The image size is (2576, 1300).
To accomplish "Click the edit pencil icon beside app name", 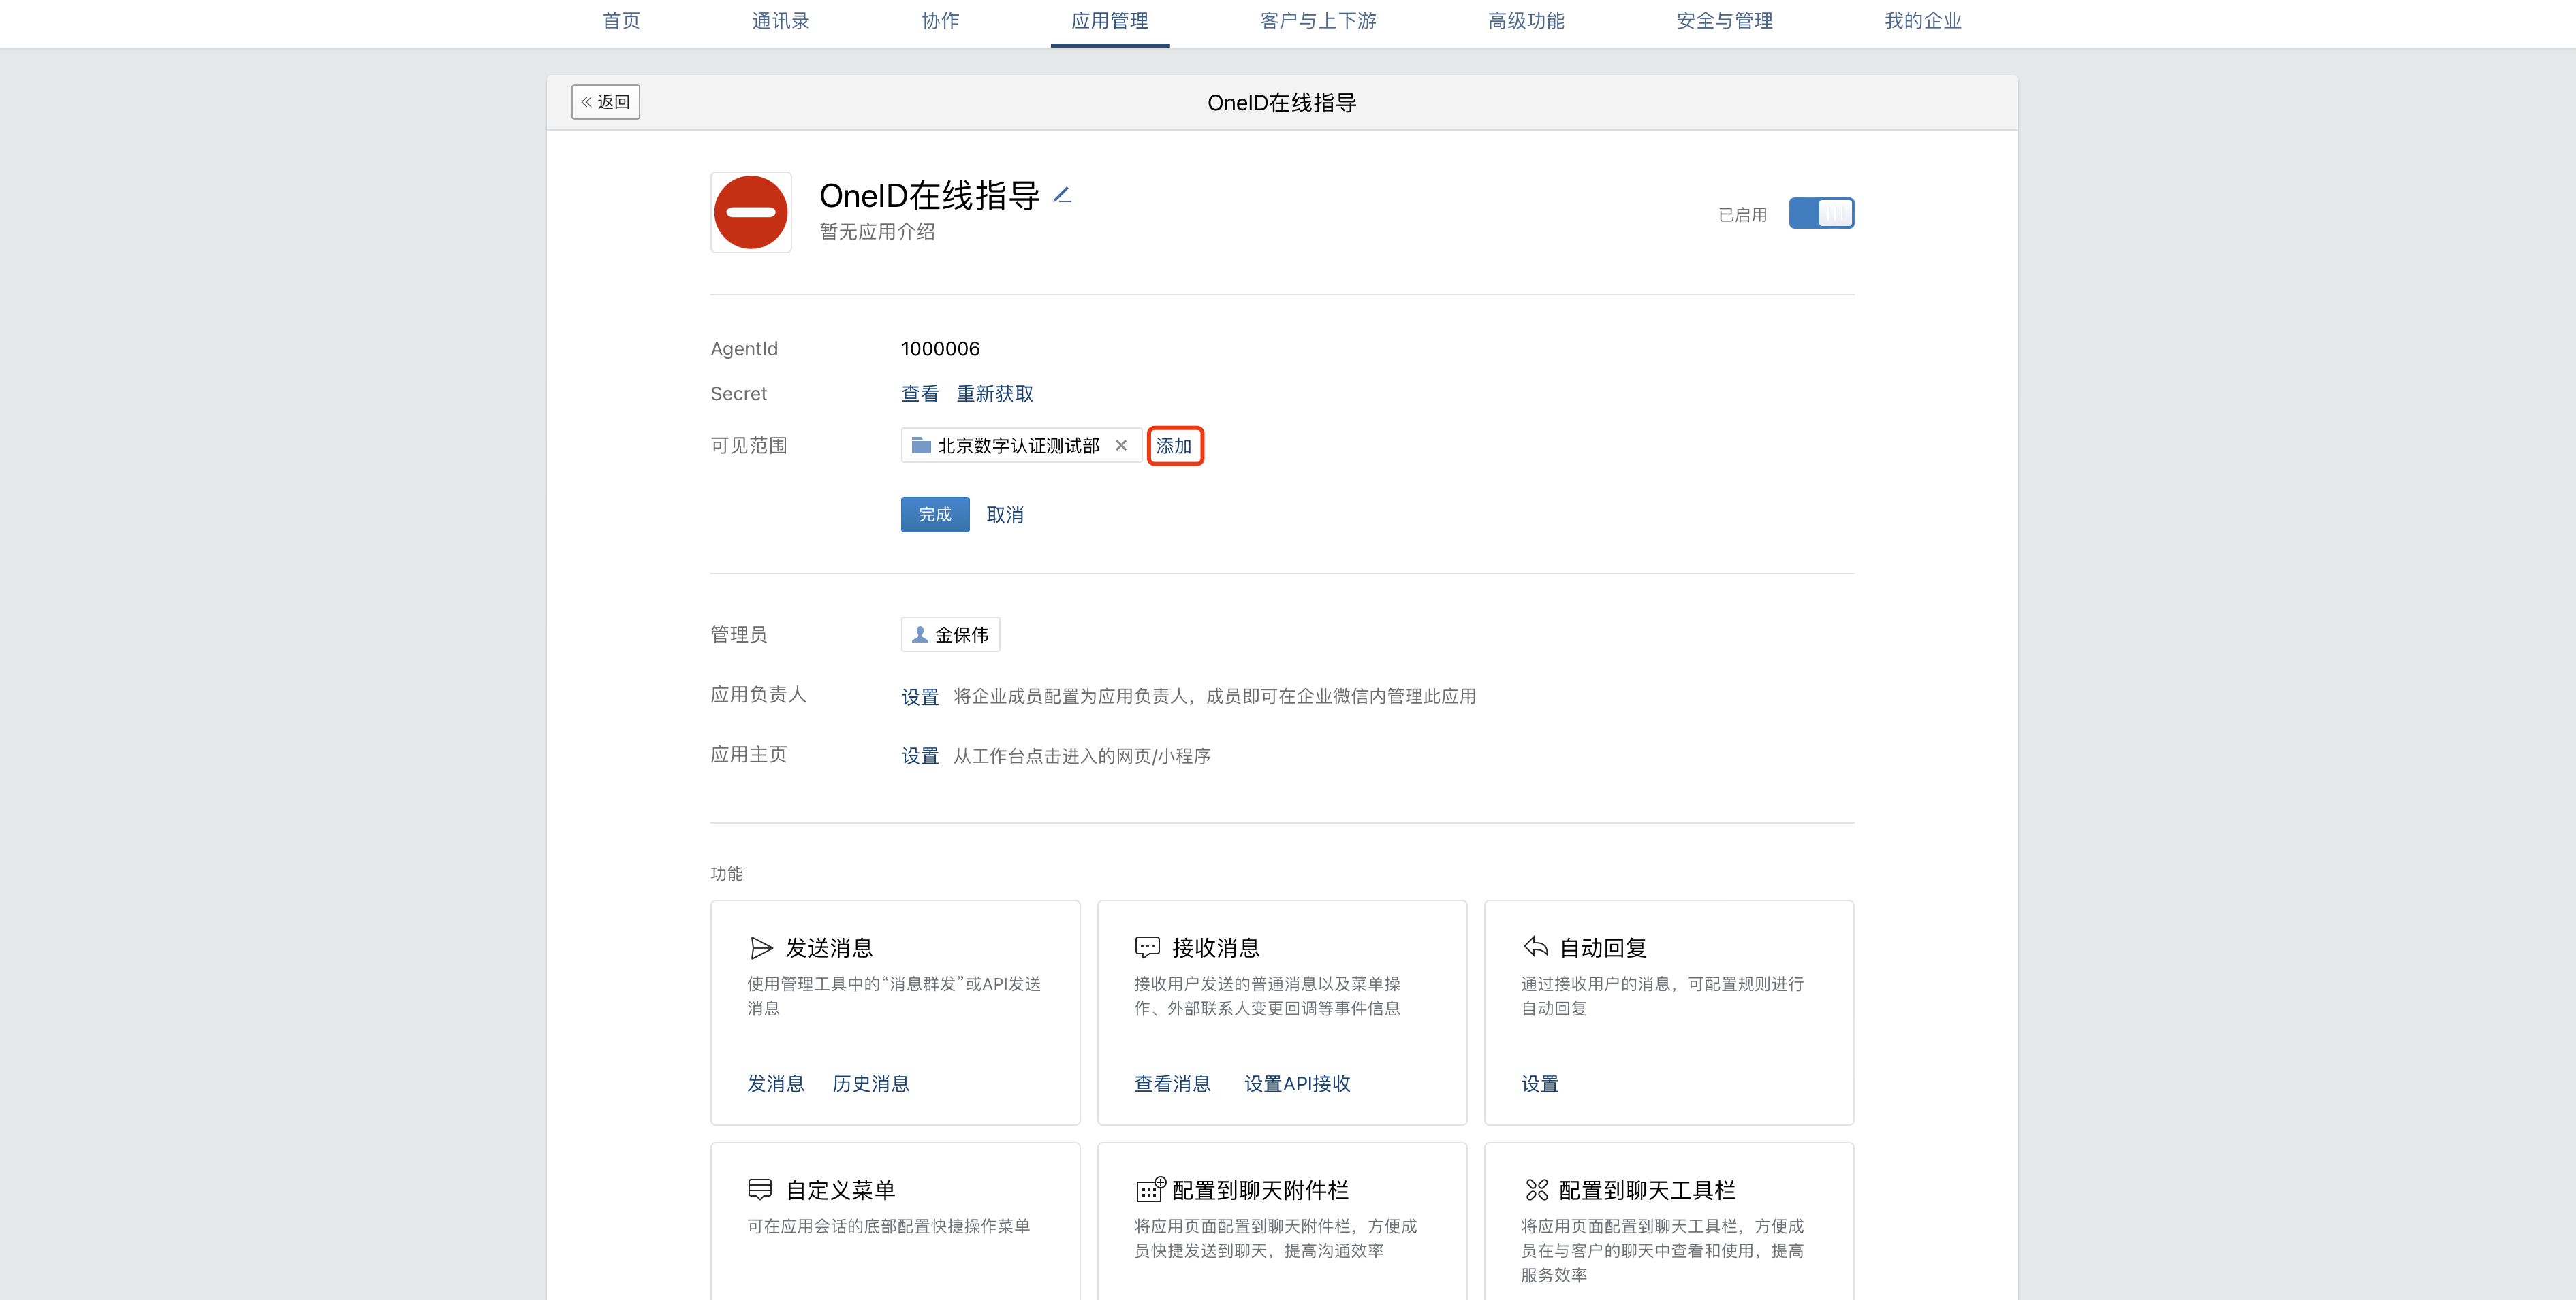I will point(1062,196).
